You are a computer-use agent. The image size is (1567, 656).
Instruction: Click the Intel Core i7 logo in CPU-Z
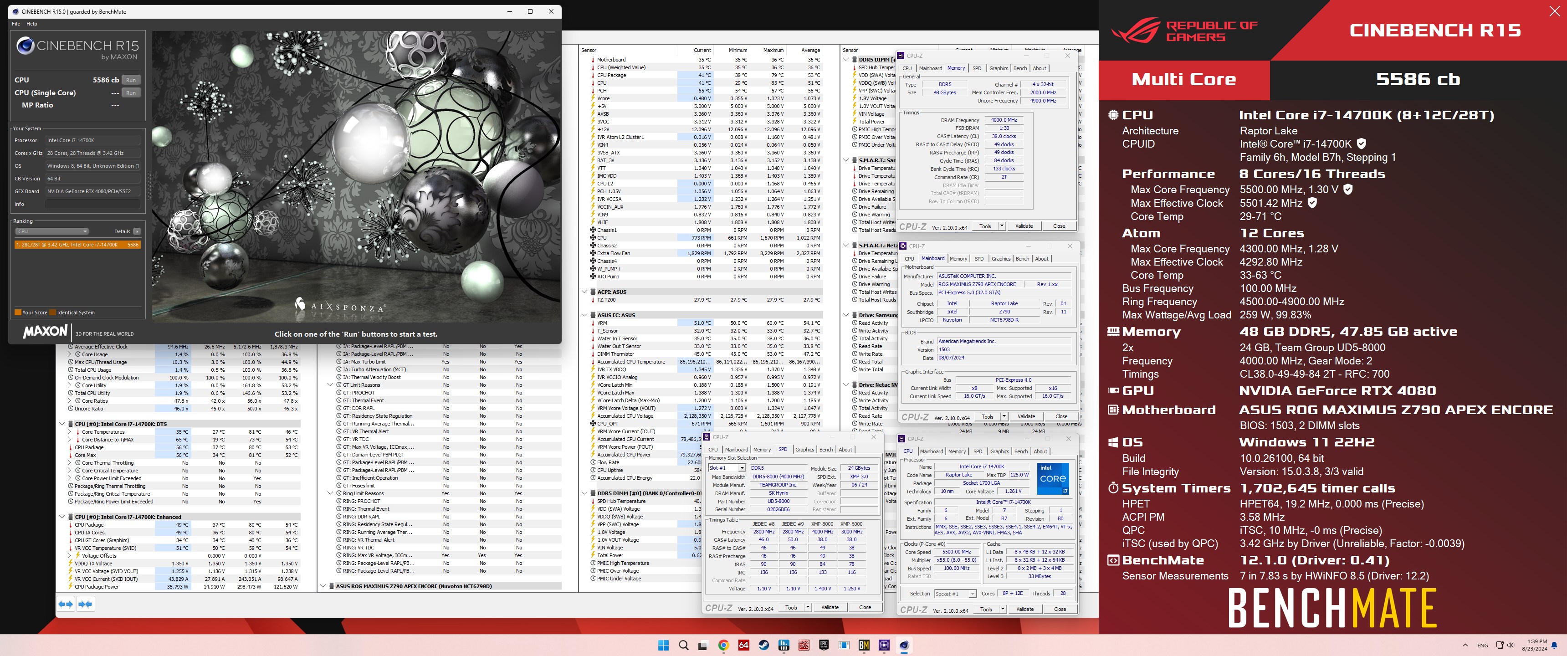pyautogui.click(x=1053, y=479)
